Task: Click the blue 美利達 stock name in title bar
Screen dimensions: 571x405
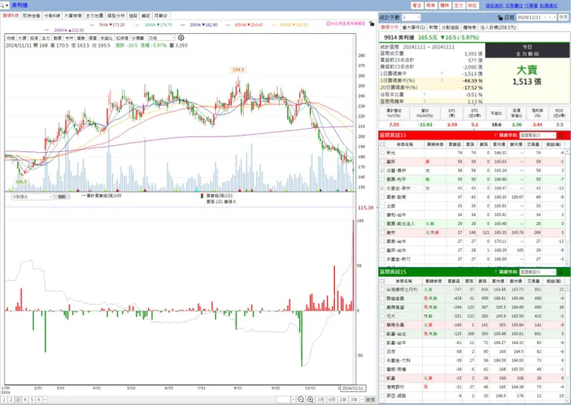Action: pyautogui.click(x=19, y=5)
